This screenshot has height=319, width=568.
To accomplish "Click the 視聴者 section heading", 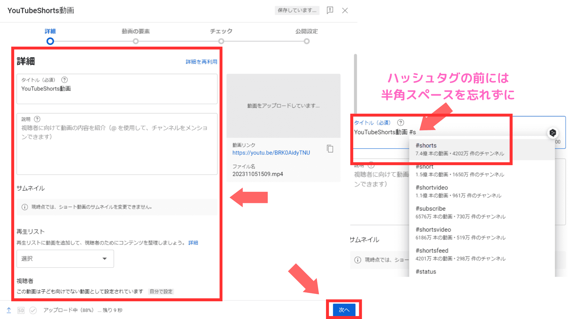I will point(25,281).
